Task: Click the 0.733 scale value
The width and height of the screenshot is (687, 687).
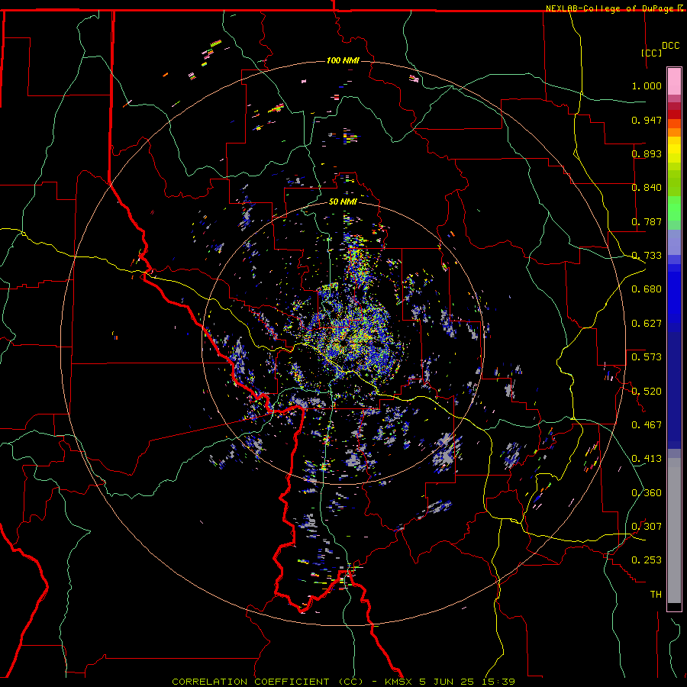Action: 647,256
